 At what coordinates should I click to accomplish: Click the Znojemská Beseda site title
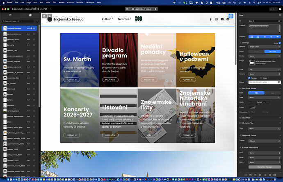(68, 19)
